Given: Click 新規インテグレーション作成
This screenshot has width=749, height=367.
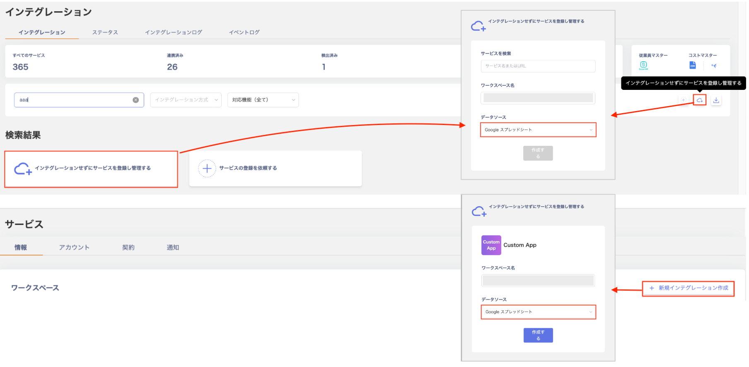Looking at the screenshot, I should click(689, 288).
